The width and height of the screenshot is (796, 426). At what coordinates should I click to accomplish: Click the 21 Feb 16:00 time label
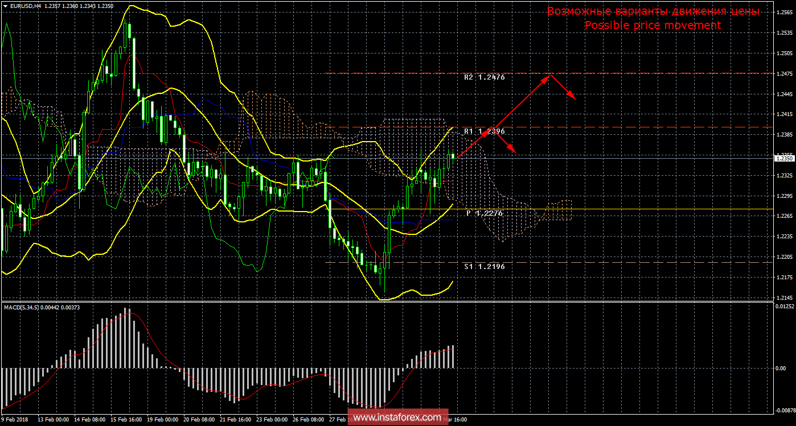point(236,420)
